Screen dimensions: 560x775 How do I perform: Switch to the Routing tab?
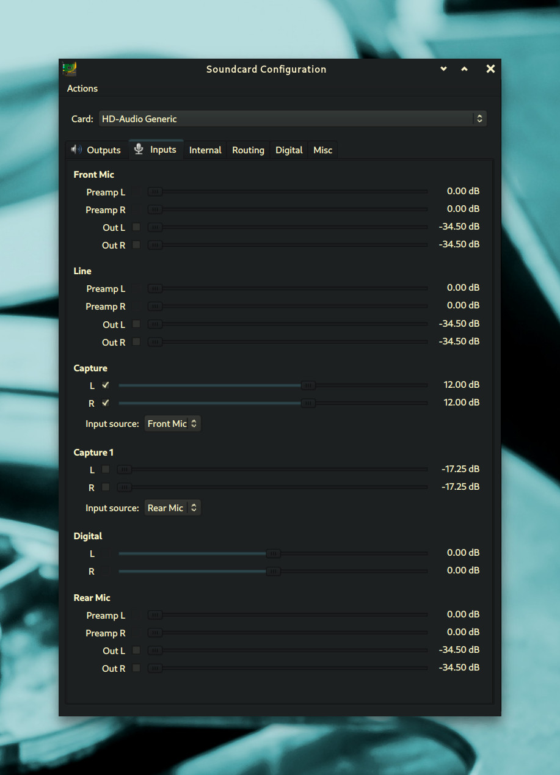coord(248,150)
